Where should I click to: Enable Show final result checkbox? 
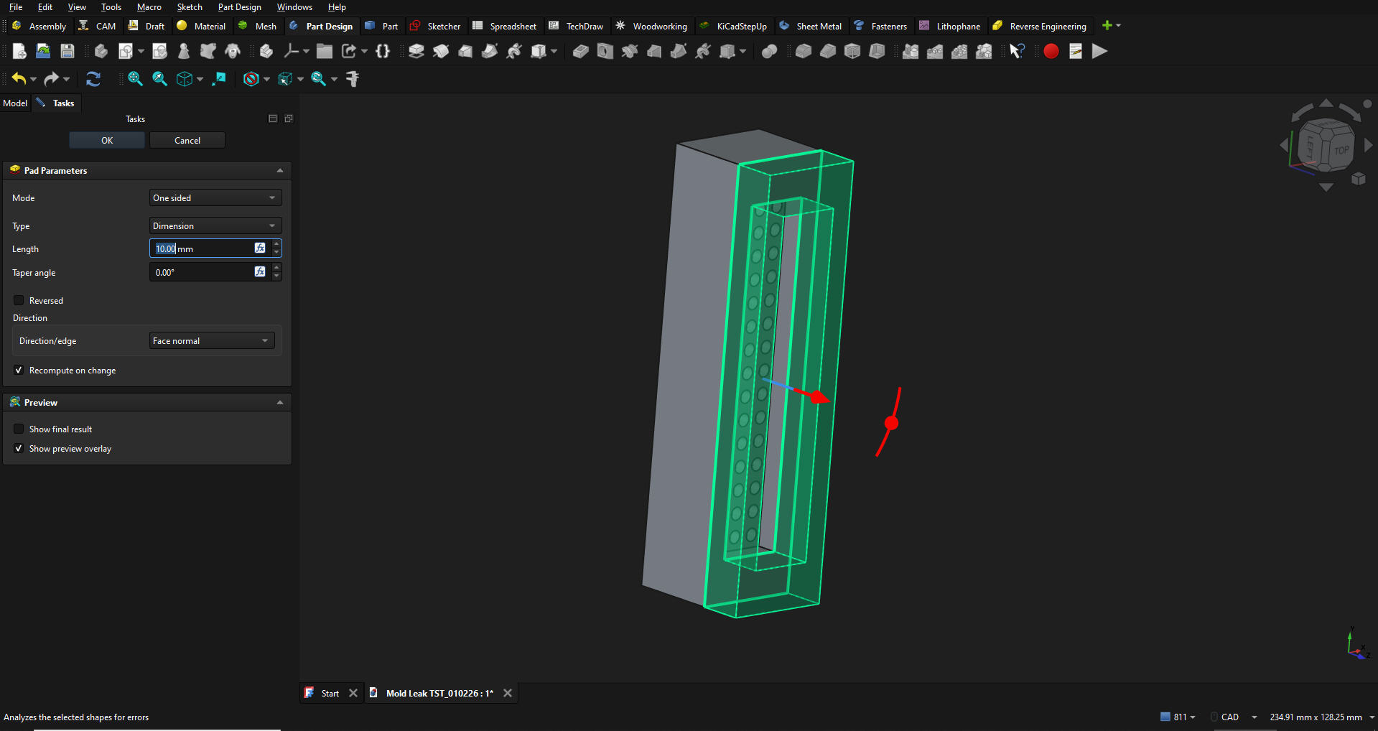(x=19, y=429)
